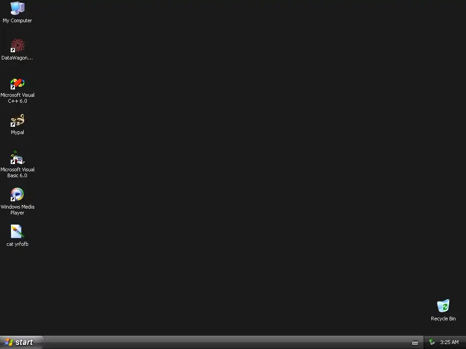Click the 'Recycle Bin' text label
466x349 pixels.
443,319
